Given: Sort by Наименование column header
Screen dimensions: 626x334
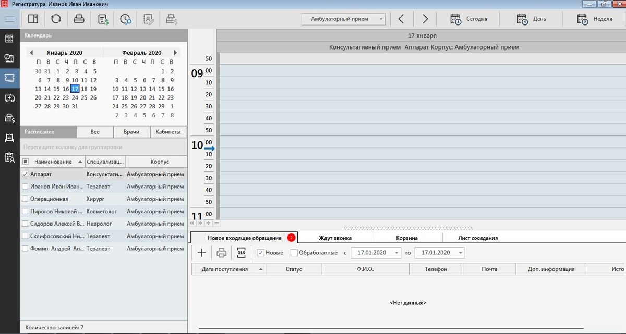Looking at the screenshot, I should 53,162.
